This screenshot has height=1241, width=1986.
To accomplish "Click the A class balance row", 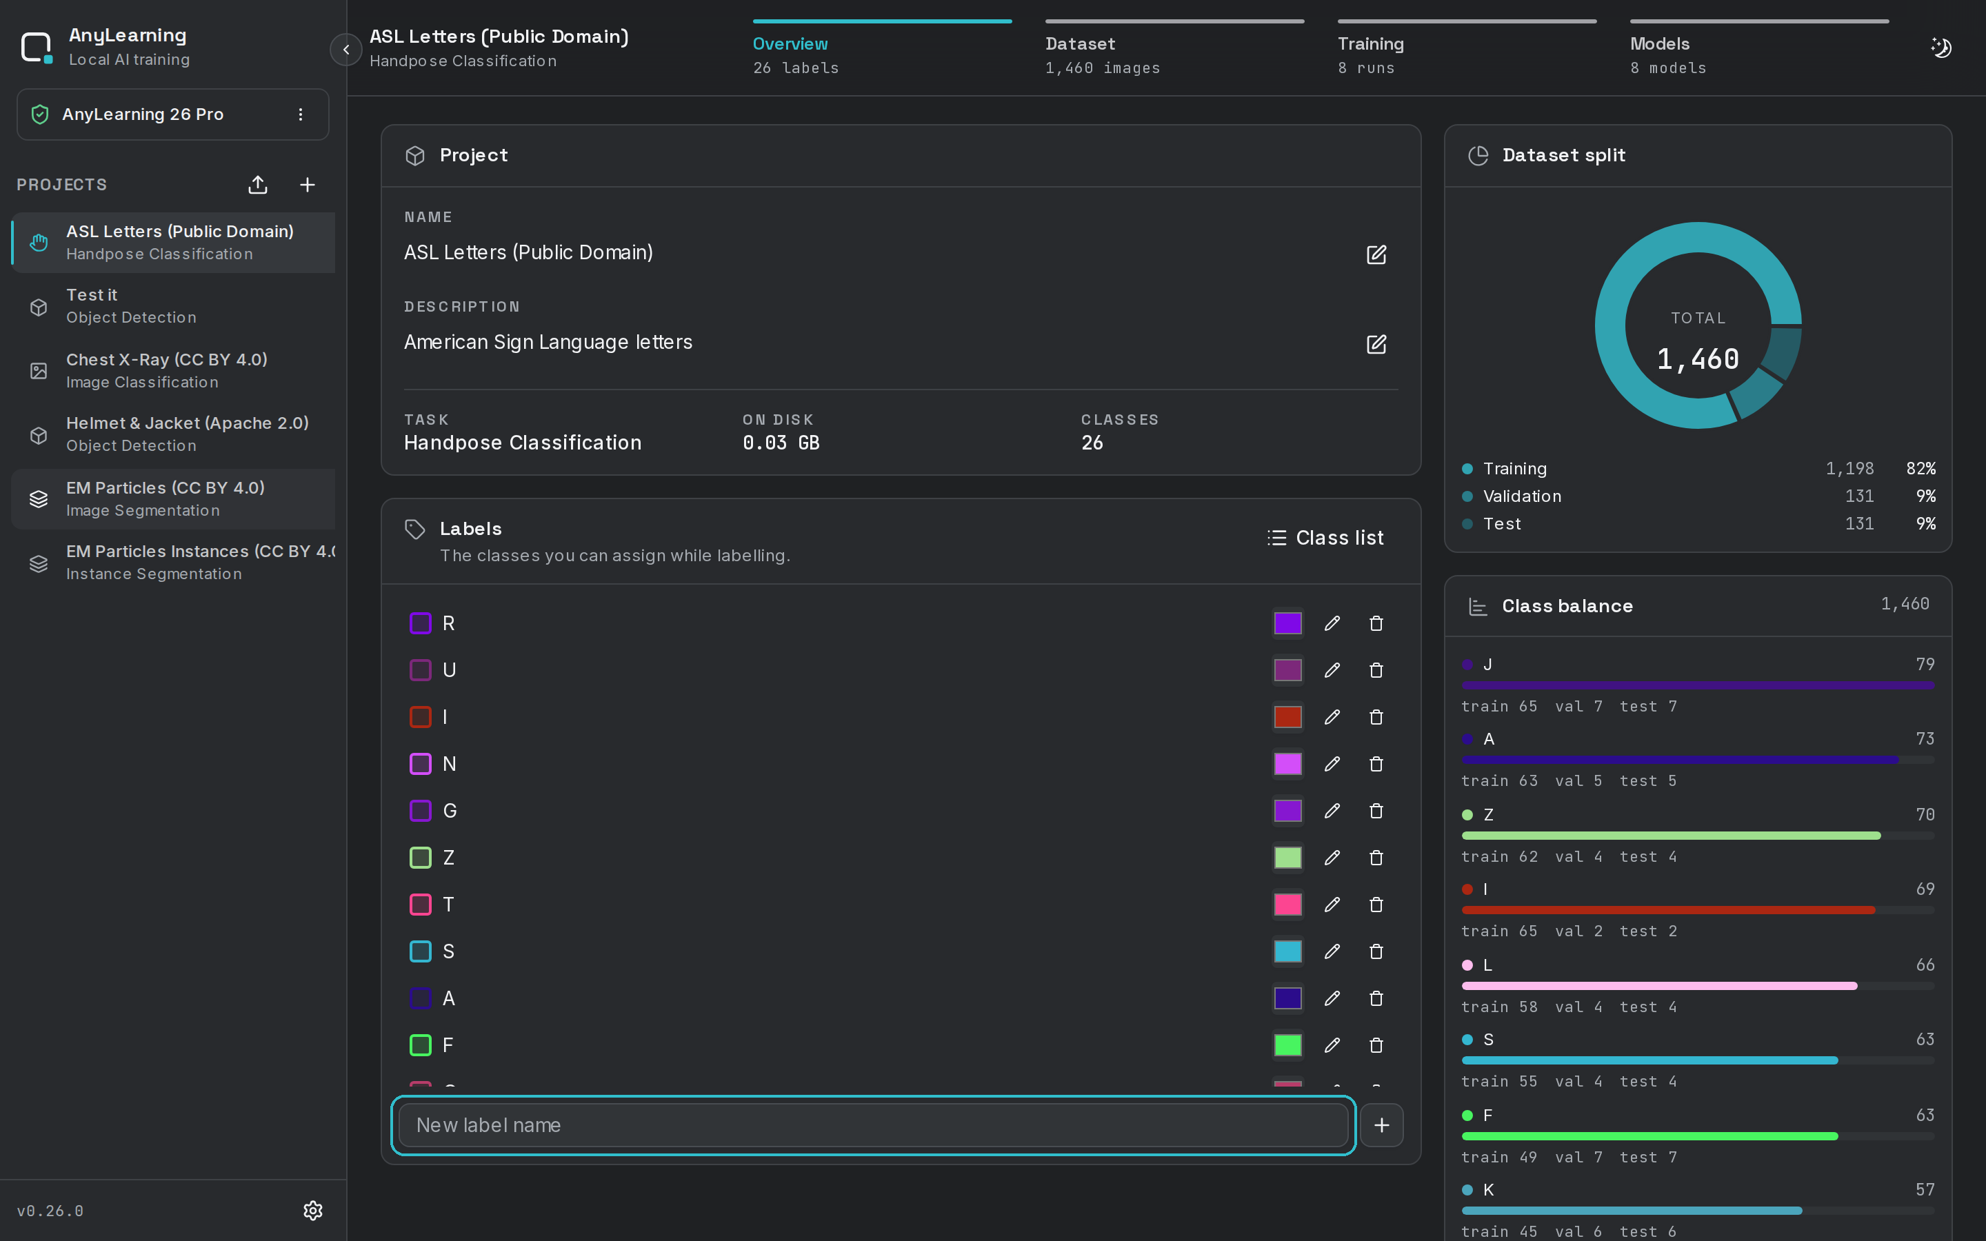I will point(1698,760).
